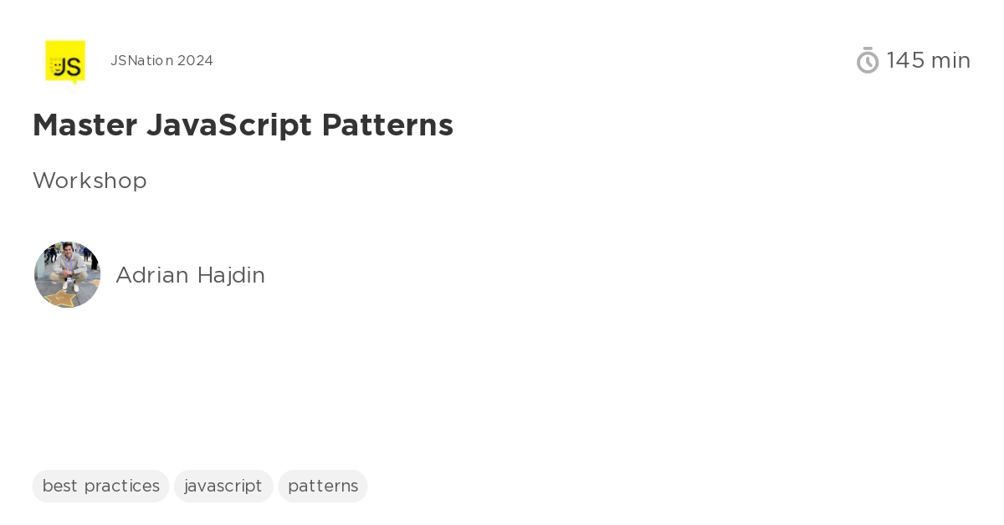Screen dimensions: 1004x525
Task: Select the JSNation 2024 conference label
Action: tap(161, 61)
